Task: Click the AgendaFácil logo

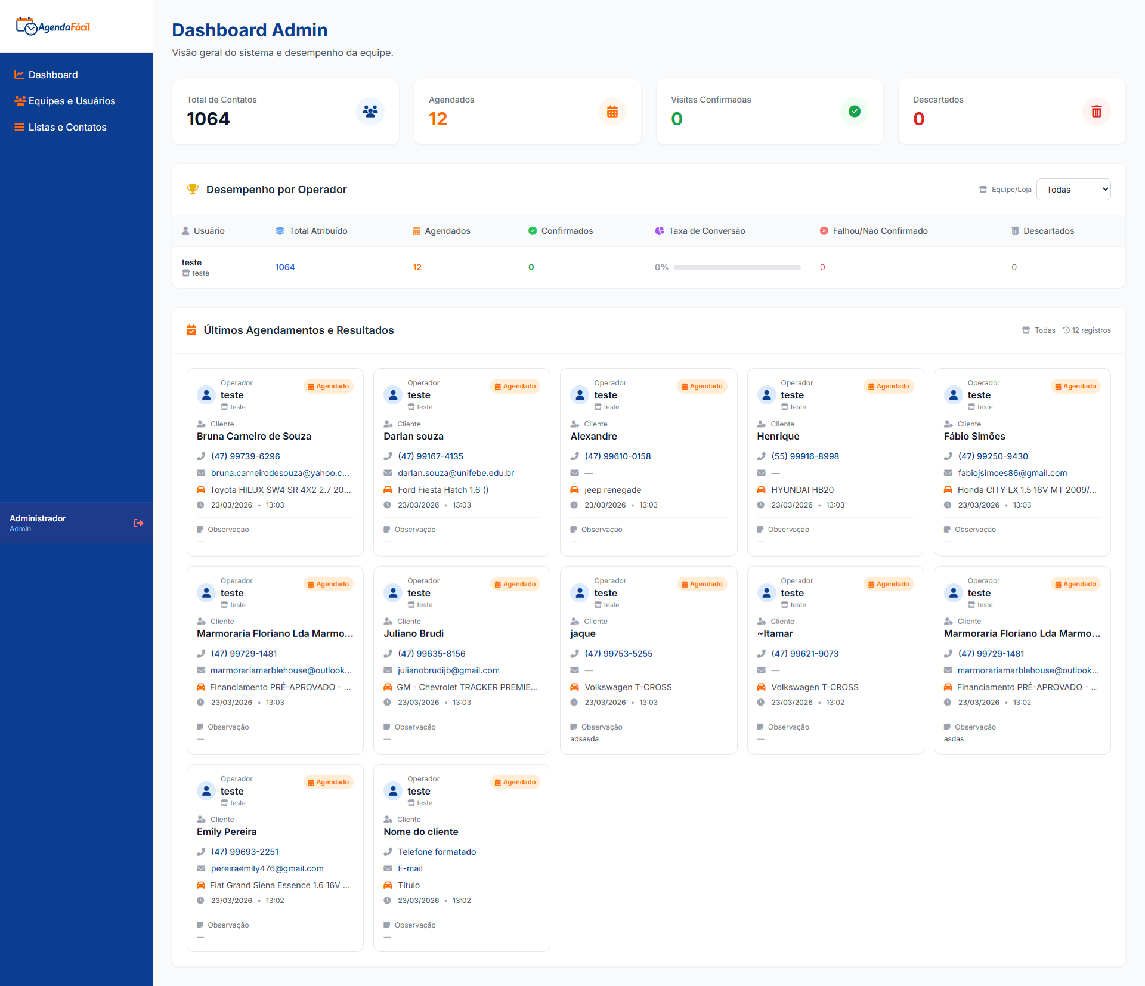Action: pos(53,26)
